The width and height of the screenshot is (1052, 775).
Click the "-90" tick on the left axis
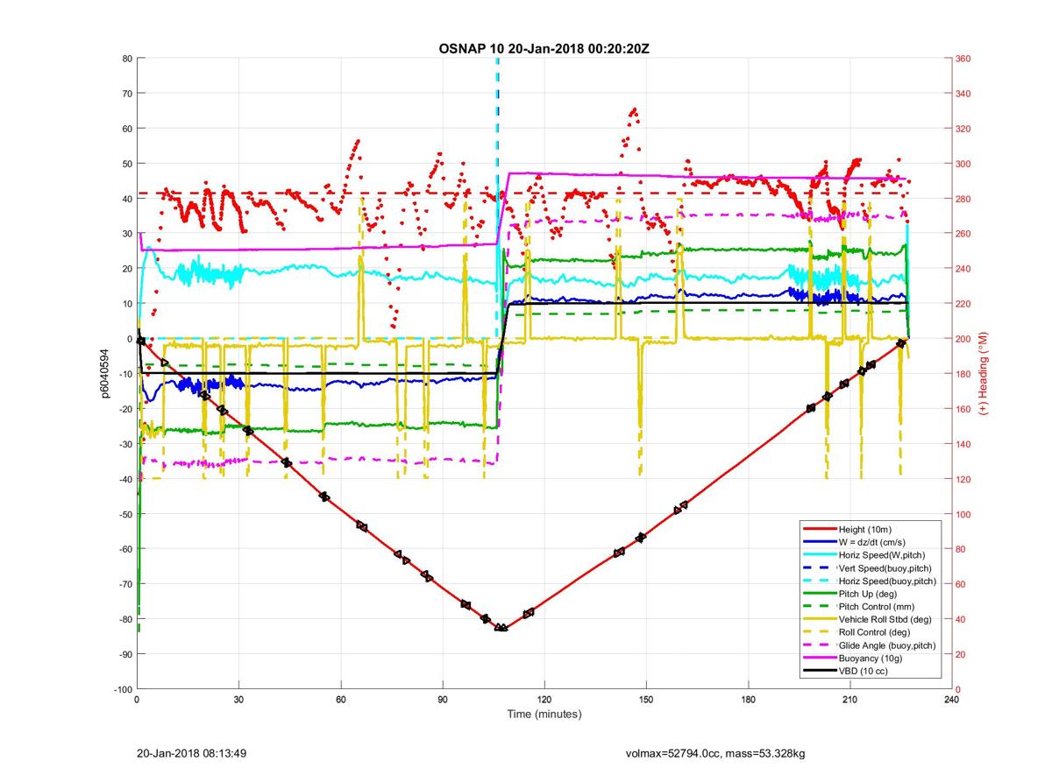click(x=124, y=654)
